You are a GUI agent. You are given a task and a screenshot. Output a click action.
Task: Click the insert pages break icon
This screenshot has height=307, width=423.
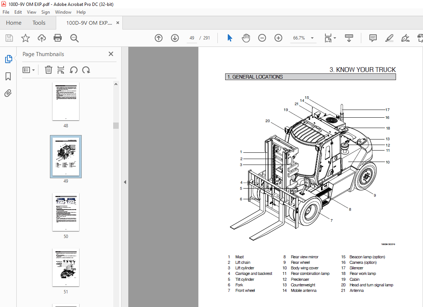point(61,70)
